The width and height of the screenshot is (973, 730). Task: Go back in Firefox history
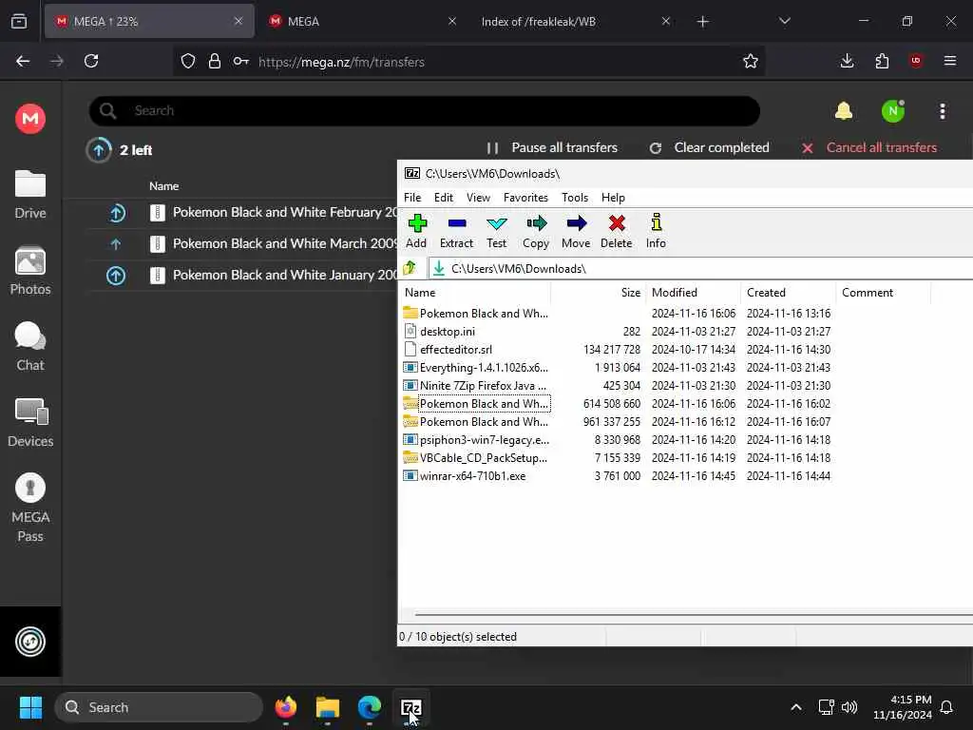point(23,61)
